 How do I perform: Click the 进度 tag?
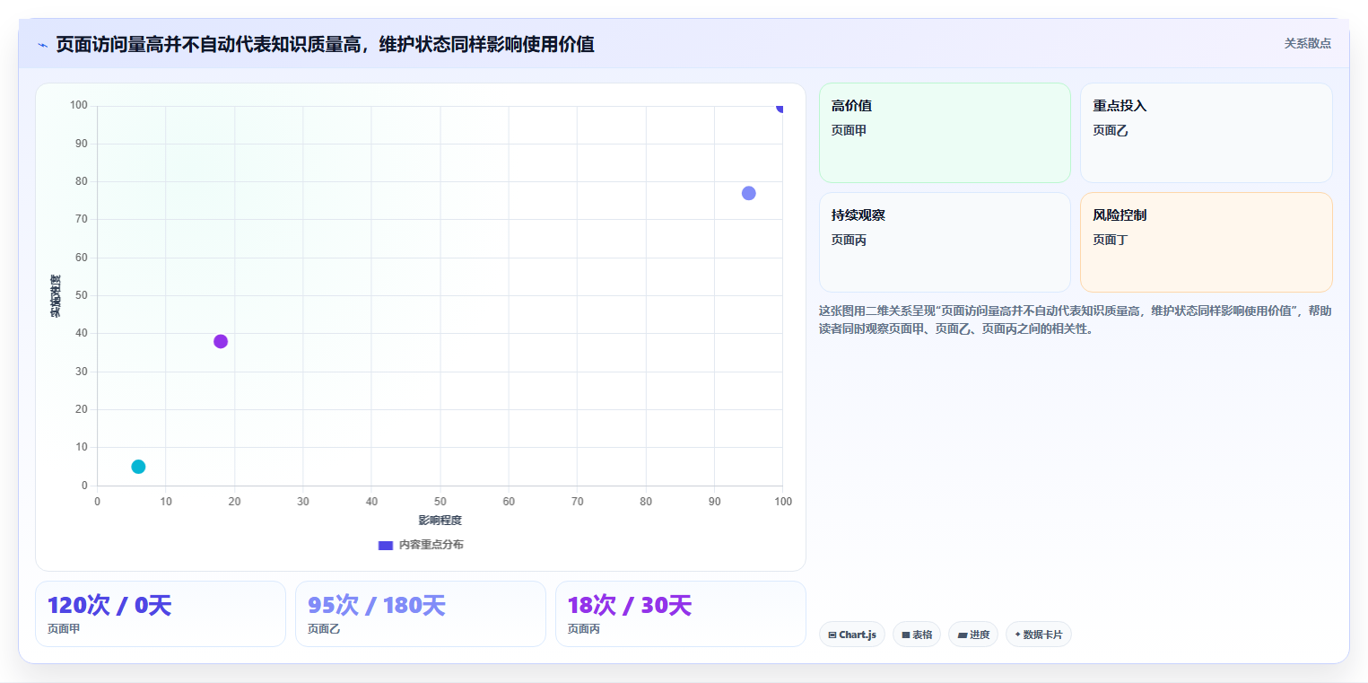coord(972,635)
